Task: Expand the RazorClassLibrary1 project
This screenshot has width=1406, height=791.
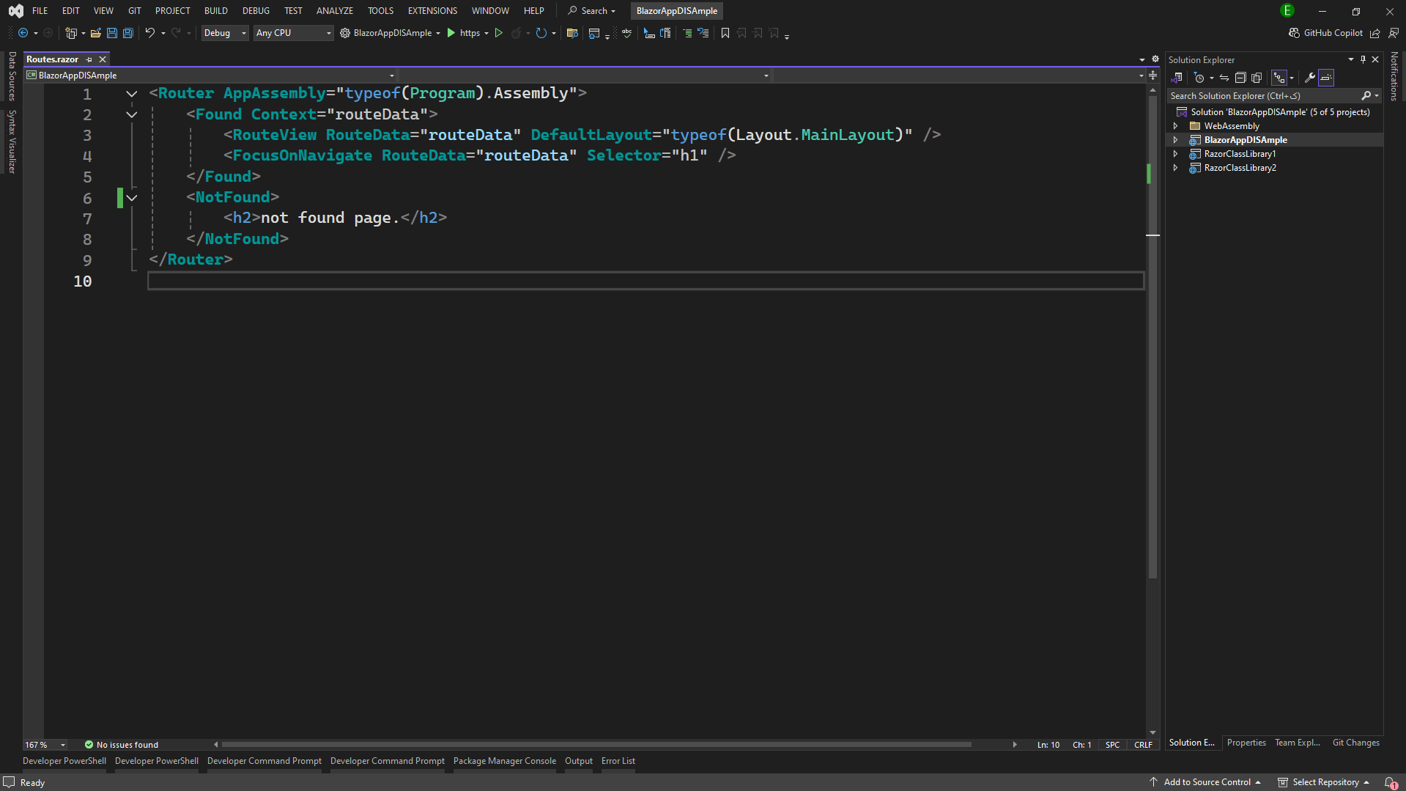Action: click(1175, 154)
